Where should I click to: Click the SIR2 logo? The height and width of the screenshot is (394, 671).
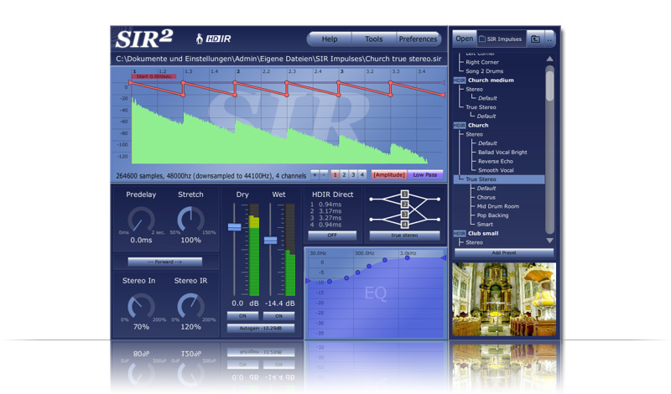tap(144, 39)
